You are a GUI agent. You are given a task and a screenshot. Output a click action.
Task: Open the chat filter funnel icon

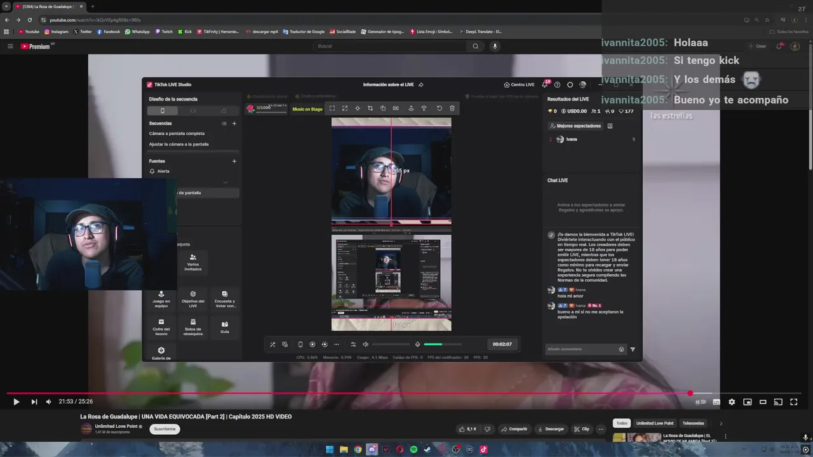click(x=633, y=349)
